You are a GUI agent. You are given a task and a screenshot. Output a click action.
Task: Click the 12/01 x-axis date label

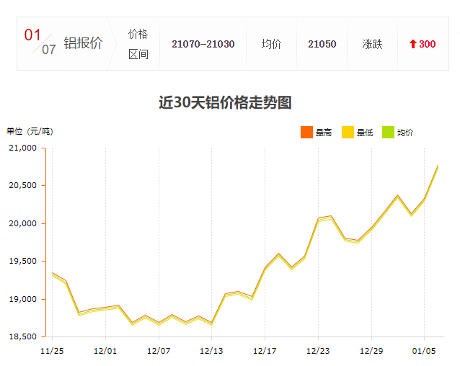pyautogui.click(x=105, y=351)
